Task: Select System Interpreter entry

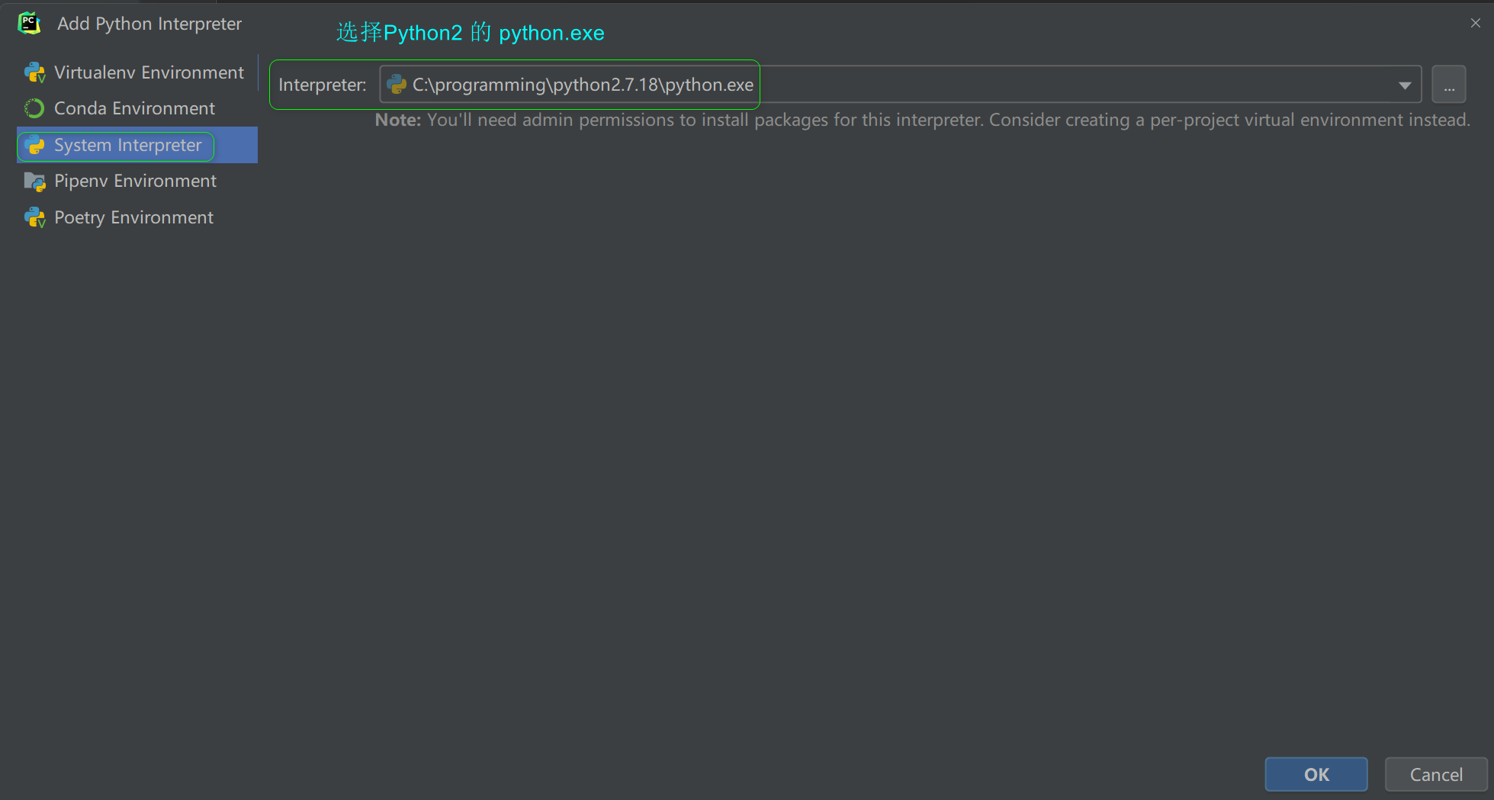Action: [x=137, y=145]
